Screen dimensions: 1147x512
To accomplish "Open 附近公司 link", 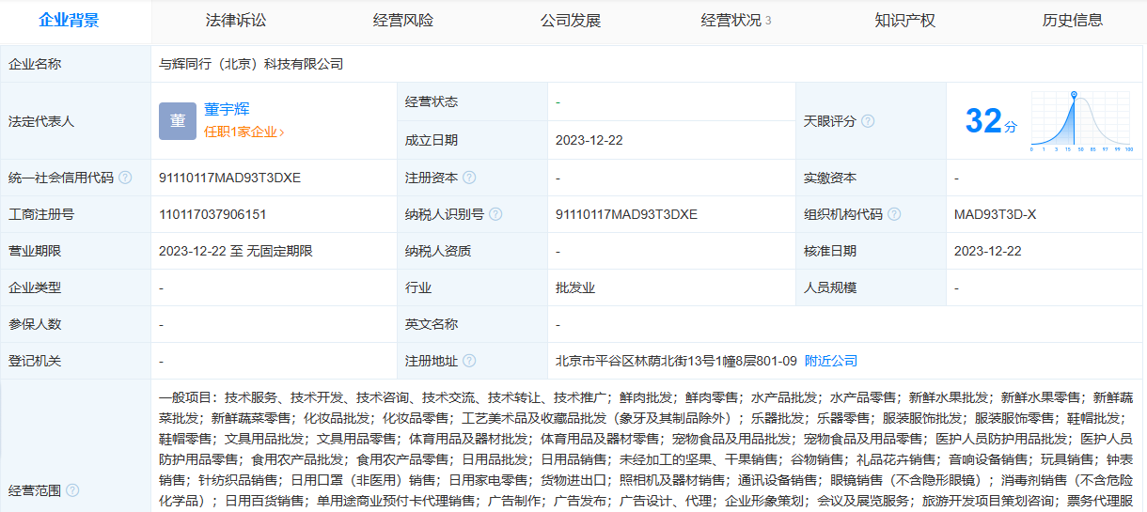I will coord(831,361).
